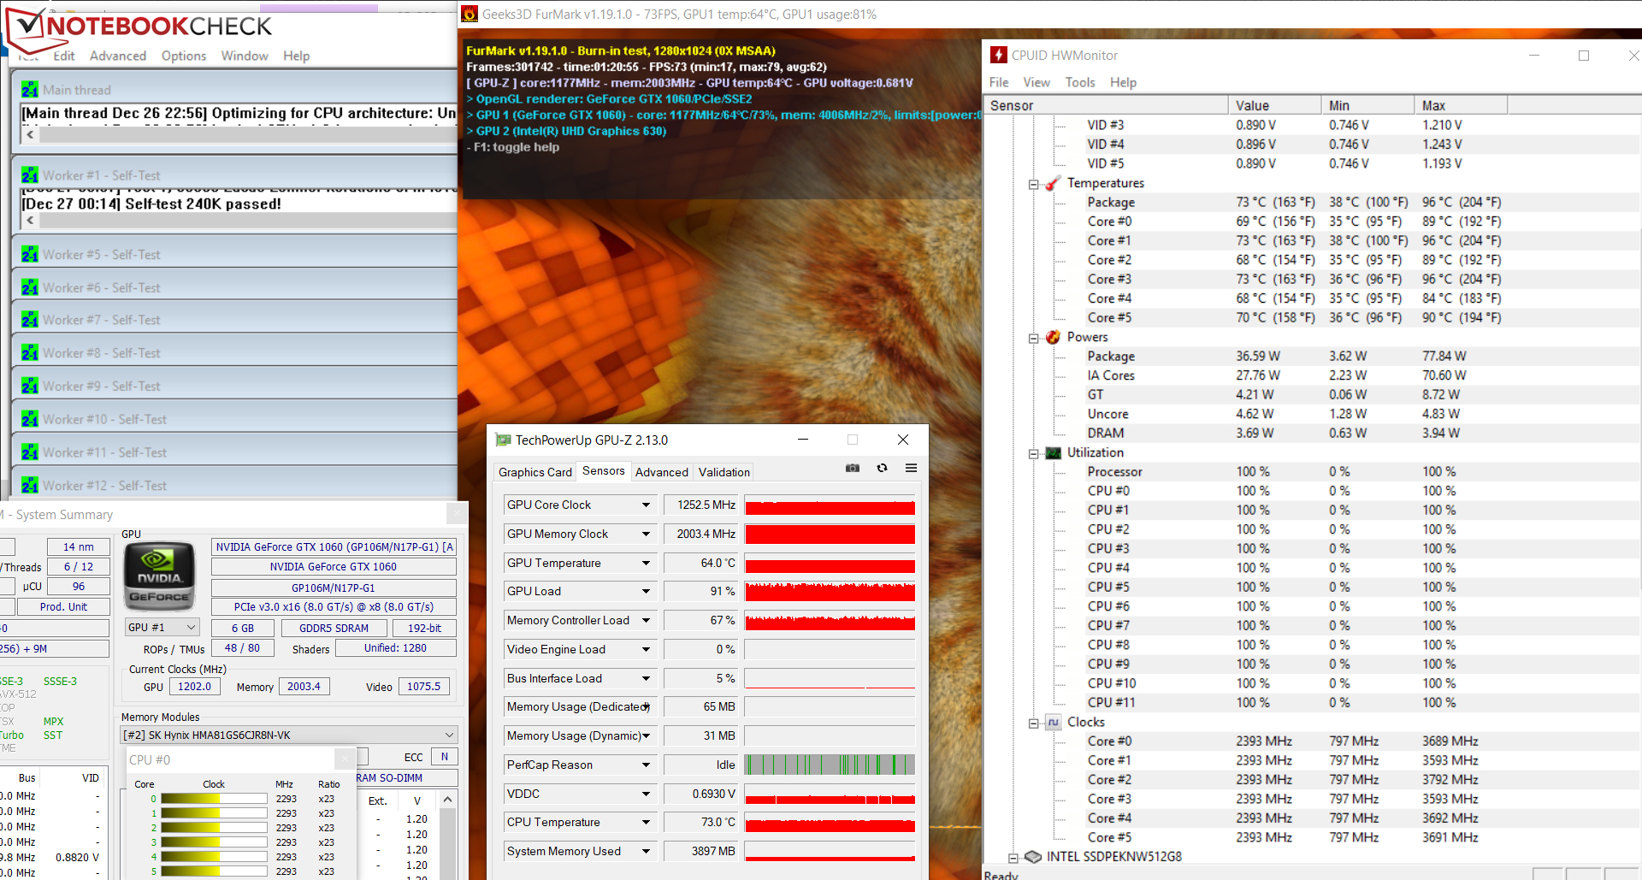Click PerfCap Reason green history graph
The height and width of the screenshot is (880, 1642).
(x=830, y=765)
